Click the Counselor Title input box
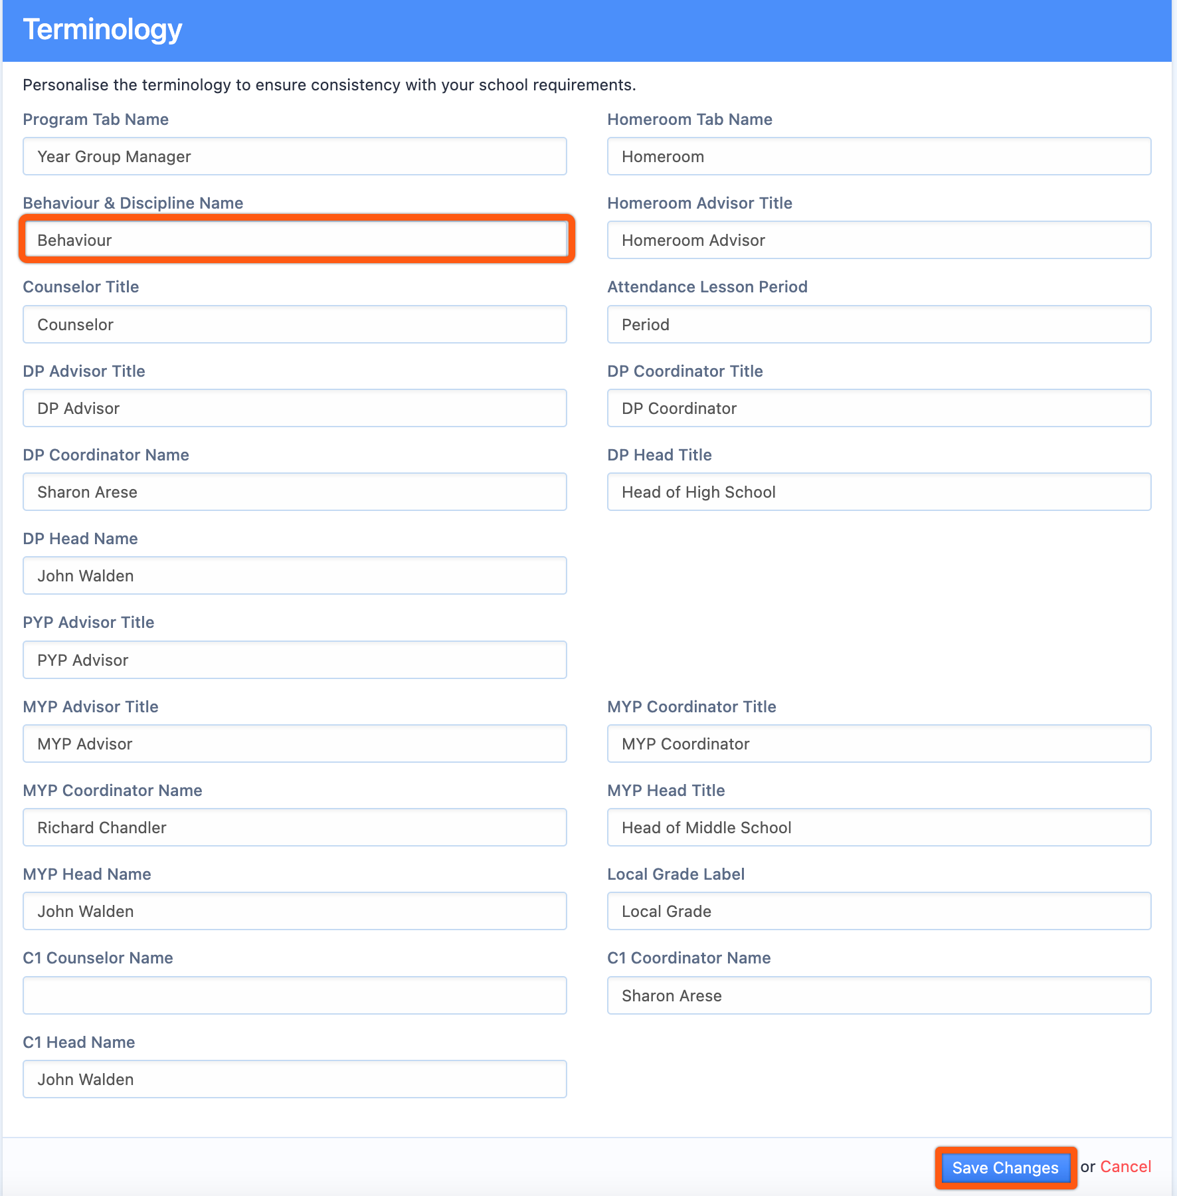The width and height of the screenshot is (1177, 1196). pos(295,324)
